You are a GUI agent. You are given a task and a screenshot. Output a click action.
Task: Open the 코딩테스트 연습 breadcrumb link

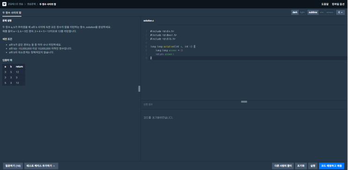15,4
